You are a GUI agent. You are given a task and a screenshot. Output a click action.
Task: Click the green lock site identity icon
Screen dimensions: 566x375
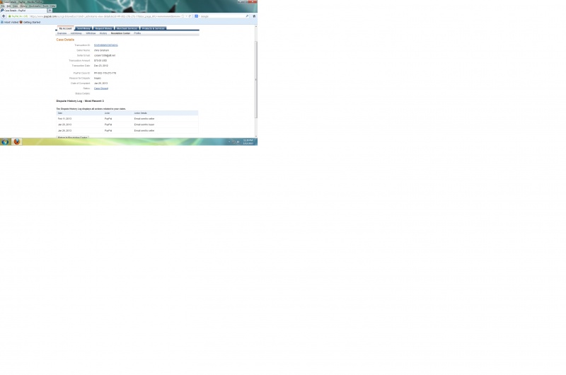coord(9,16)
